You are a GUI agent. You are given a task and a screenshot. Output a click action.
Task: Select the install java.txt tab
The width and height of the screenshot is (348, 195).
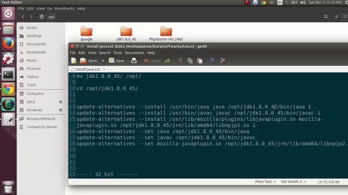pos(88,69)
